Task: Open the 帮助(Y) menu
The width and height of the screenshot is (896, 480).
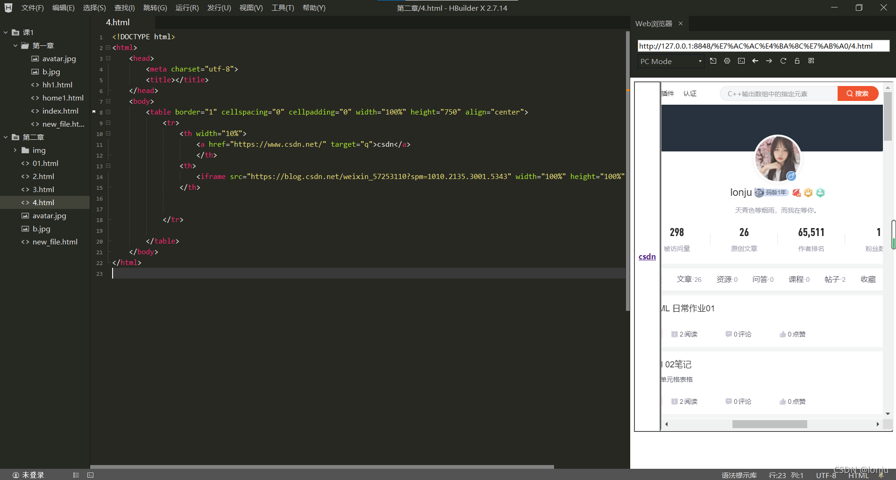Action: click(314, 8)
